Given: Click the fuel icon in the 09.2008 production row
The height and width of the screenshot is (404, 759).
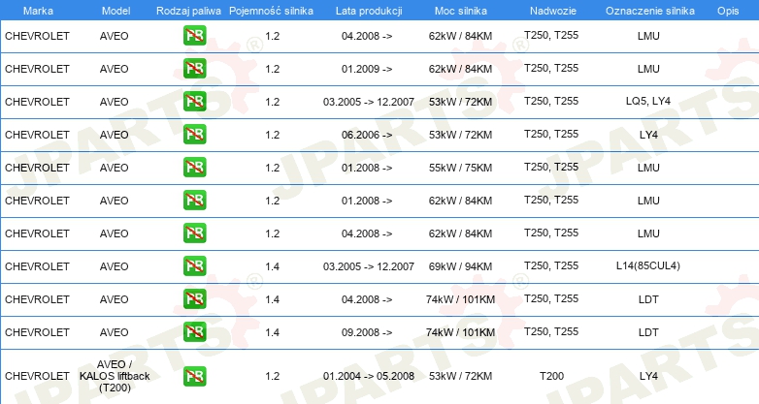Looking at the screenshot, I should (x=194, y=332).
